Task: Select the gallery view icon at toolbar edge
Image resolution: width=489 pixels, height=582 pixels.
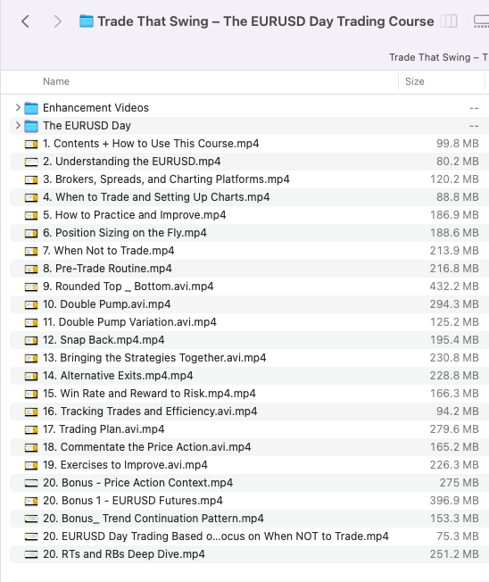Action: [481, 21]
